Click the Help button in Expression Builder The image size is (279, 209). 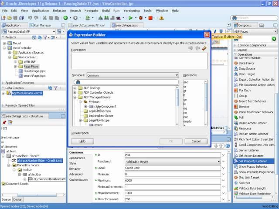click(82, 141)
